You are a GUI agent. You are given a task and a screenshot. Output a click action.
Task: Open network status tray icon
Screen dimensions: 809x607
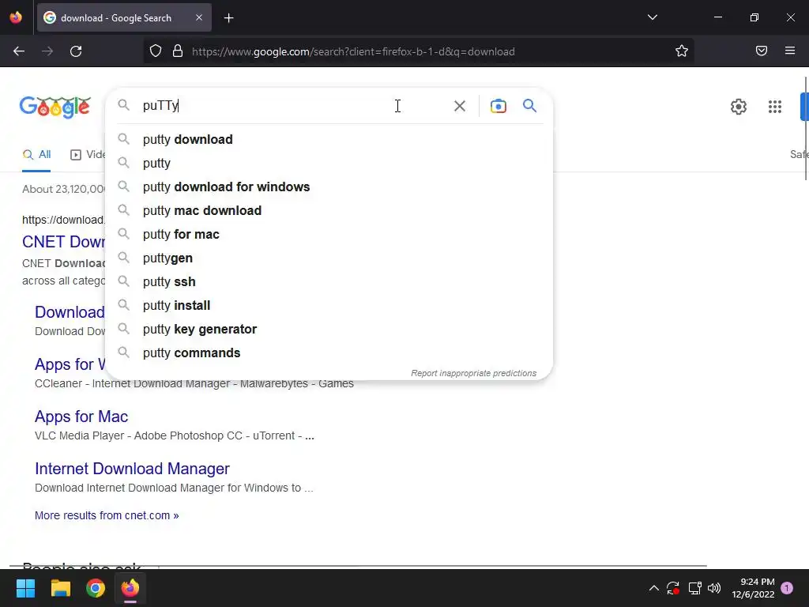pyautogui.click(x=695, y=588)
